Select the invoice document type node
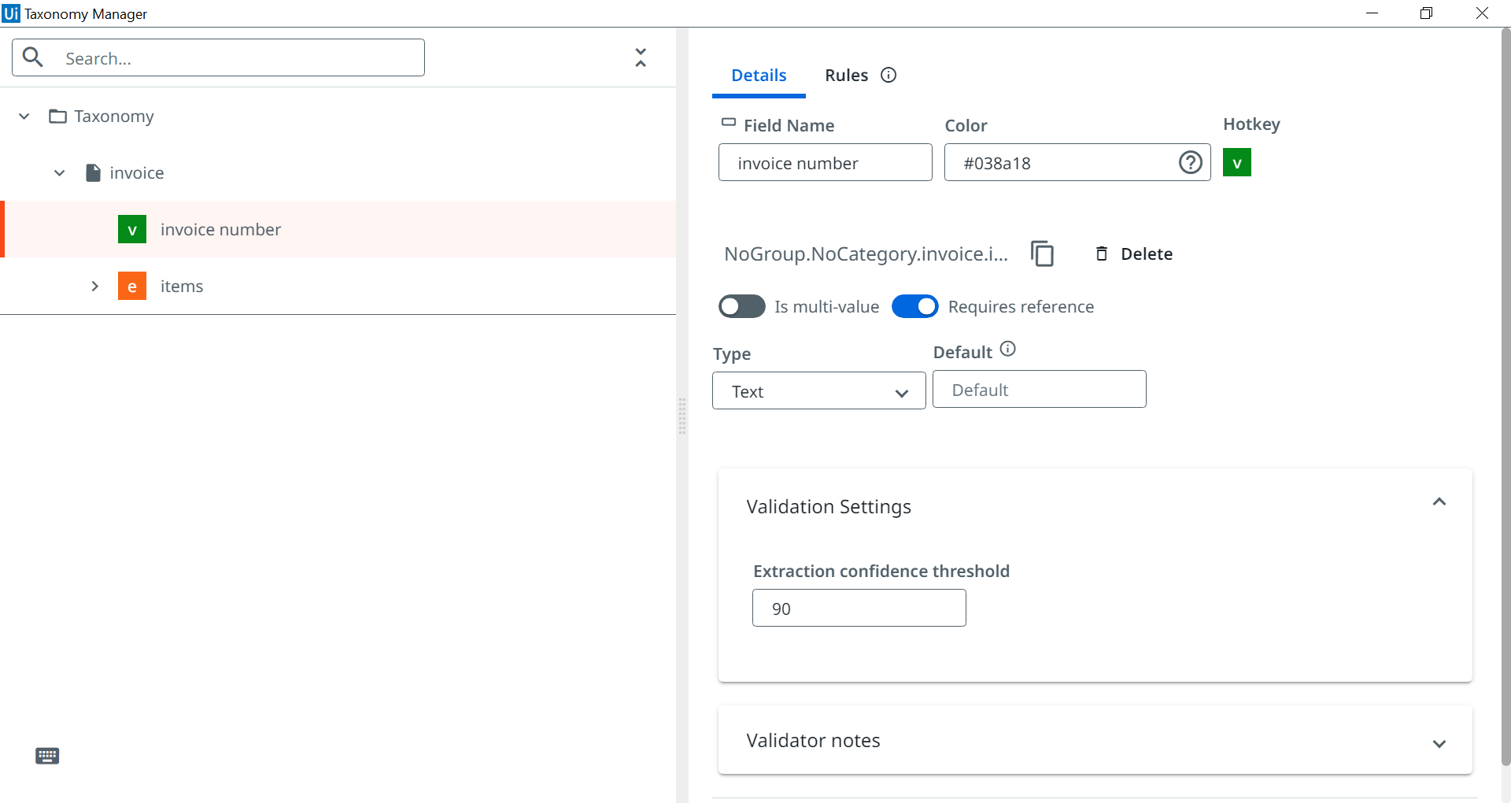Screen dimensions: 1511x803 136,172
